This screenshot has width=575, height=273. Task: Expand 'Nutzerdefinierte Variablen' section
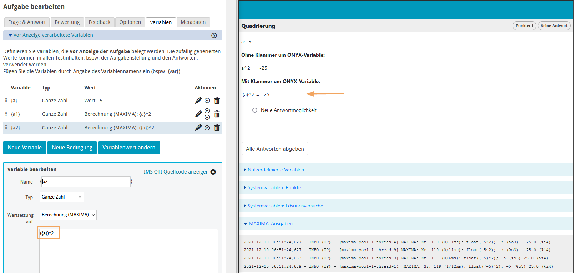tap(276, 170)
